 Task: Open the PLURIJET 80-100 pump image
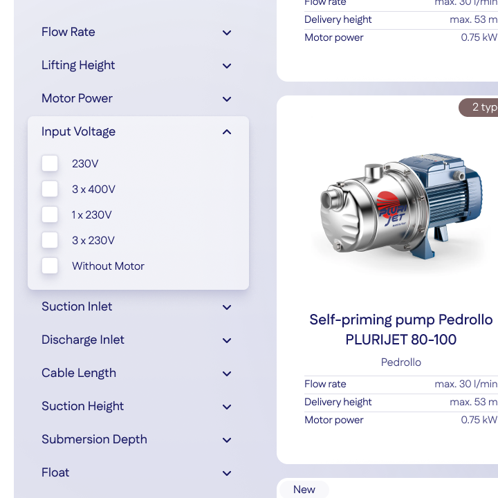(400, 206)
